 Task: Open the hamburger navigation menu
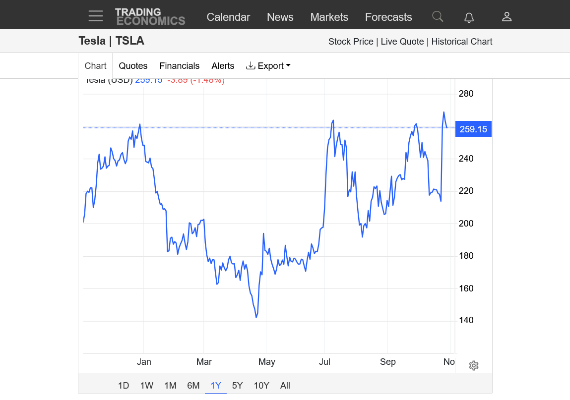tap(96, 16)
